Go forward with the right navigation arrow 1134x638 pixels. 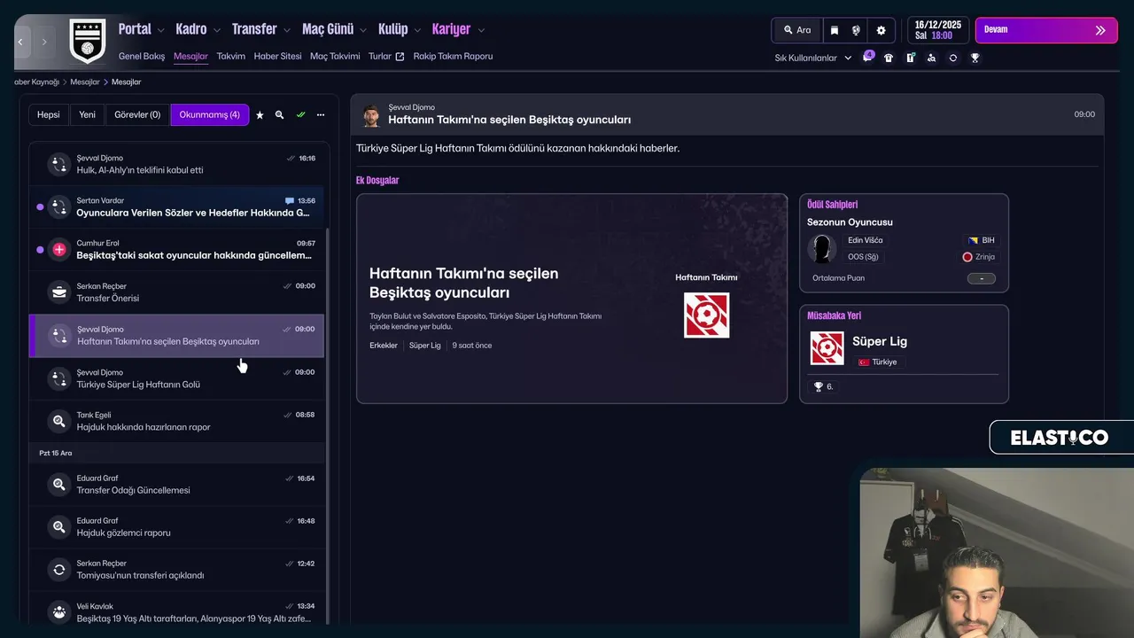pos(44,42)
